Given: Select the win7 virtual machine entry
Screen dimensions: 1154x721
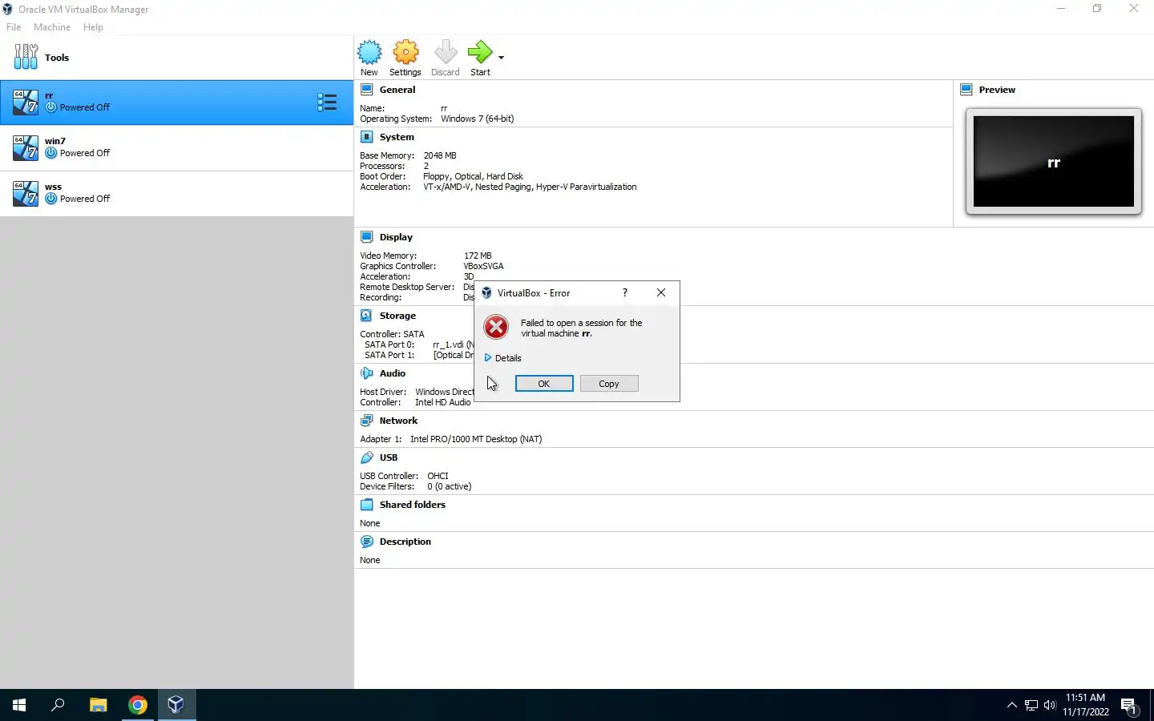Looking at the screenshot, I should (x=176, y=147).
